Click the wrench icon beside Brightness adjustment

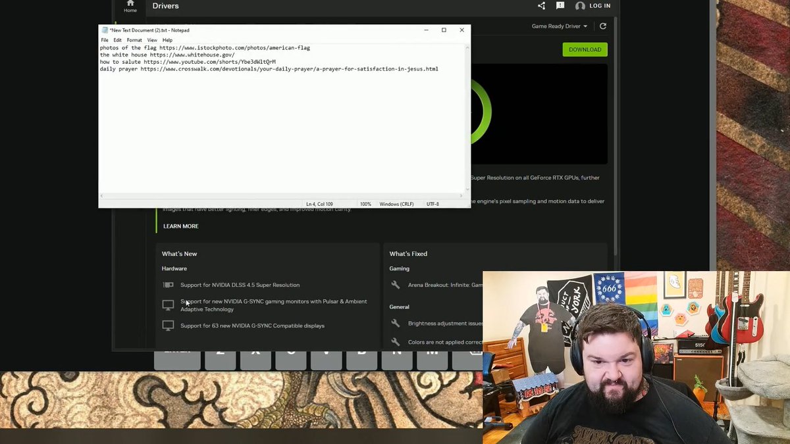pos(395,324)
